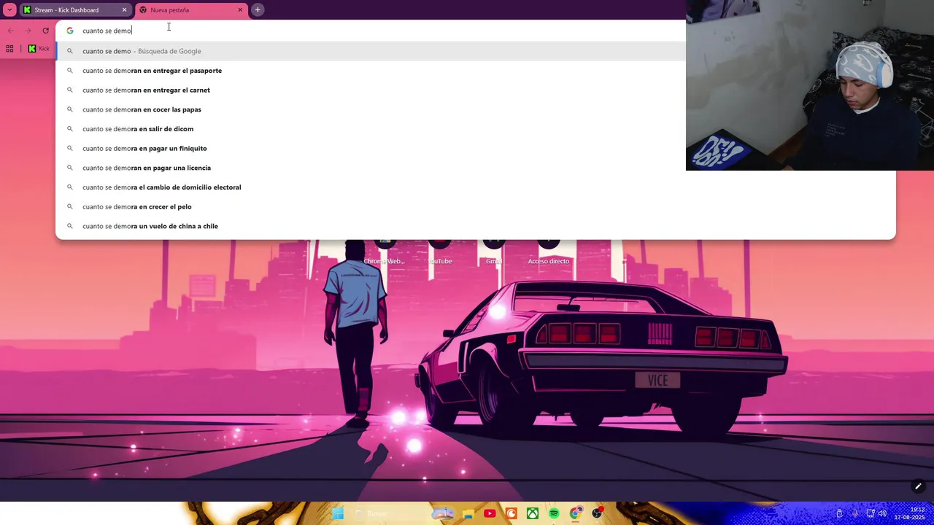
Task: Select 'cuanto se demo - Búsqueda de Google'
Action: point(371,51)
